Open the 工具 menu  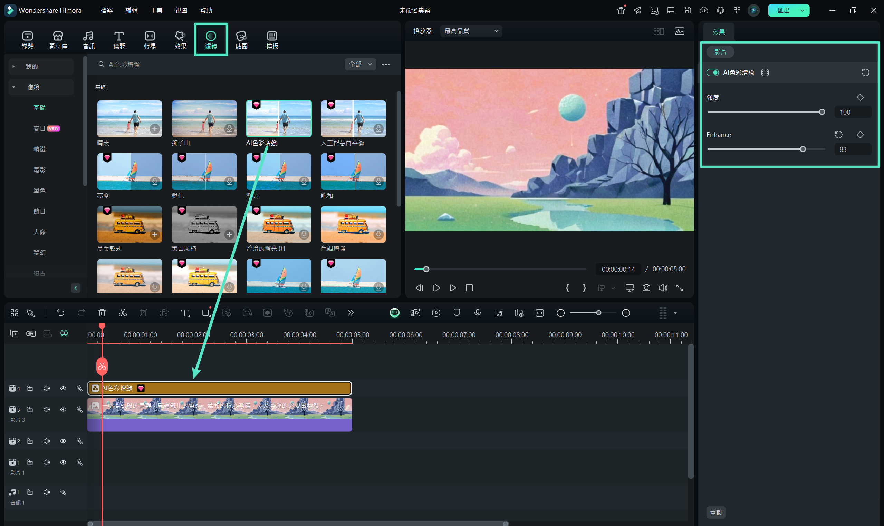(156, 10)
